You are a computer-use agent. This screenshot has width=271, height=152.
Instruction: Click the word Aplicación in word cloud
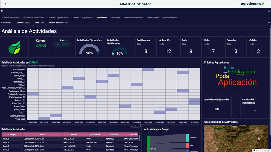coord(237,82)
